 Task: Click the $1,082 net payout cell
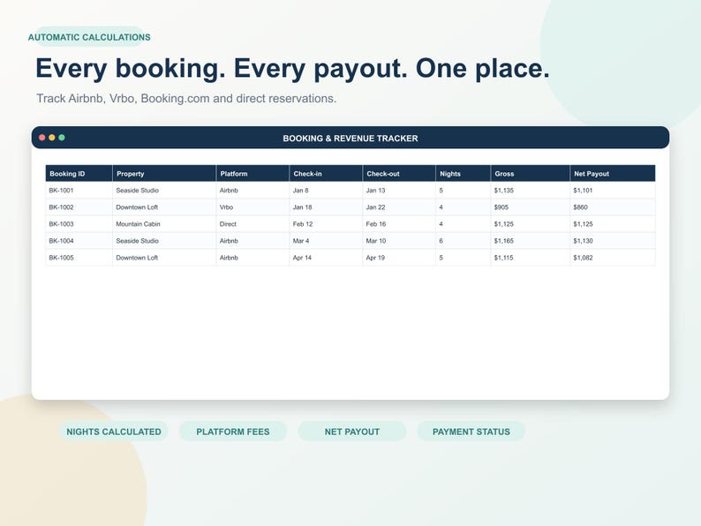point(613,258)
